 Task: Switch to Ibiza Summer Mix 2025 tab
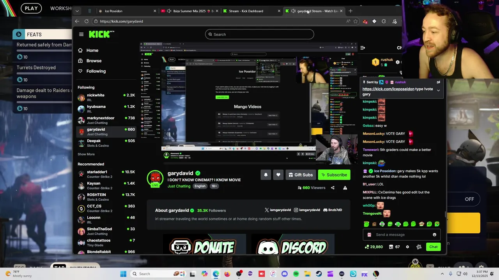[x=190, y=11]
